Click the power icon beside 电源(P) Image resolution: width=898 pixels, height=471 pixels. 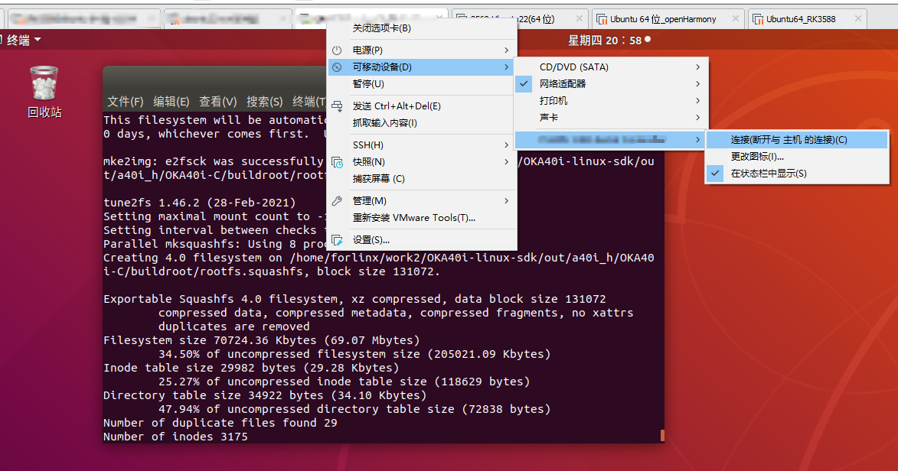pos(337,50)
